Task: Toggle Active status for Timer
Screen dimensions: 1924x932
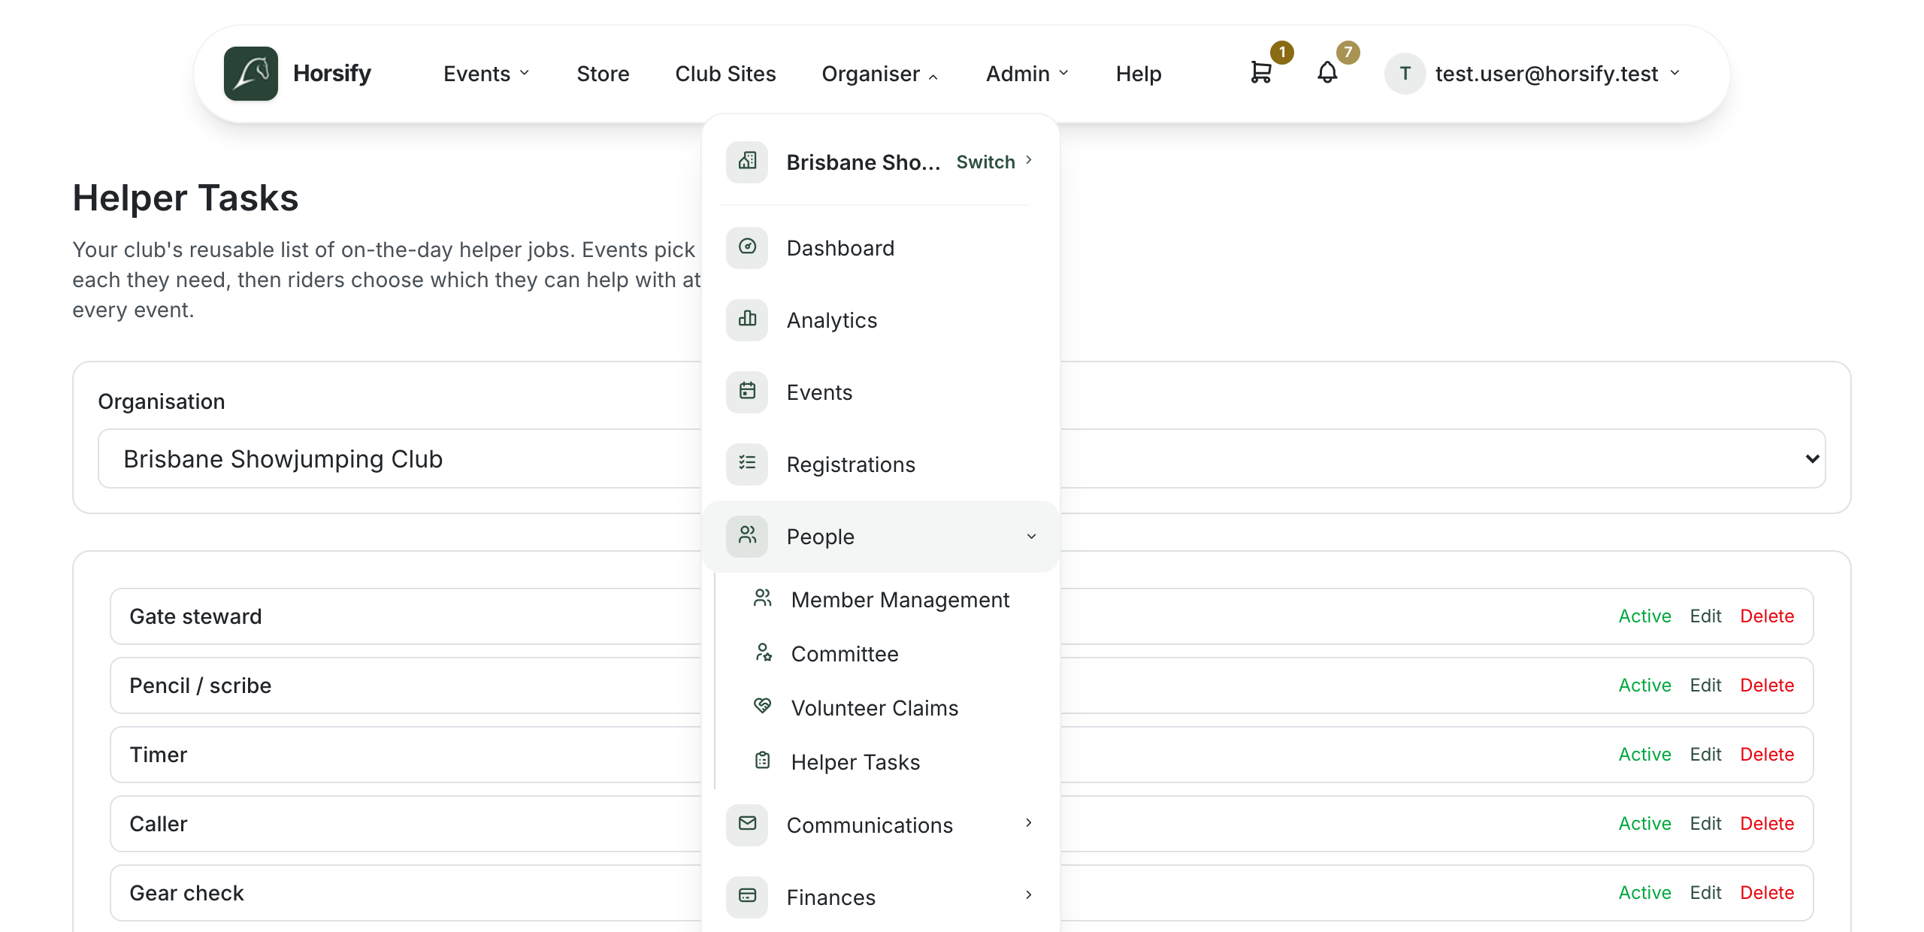Action: (1644, 755)
